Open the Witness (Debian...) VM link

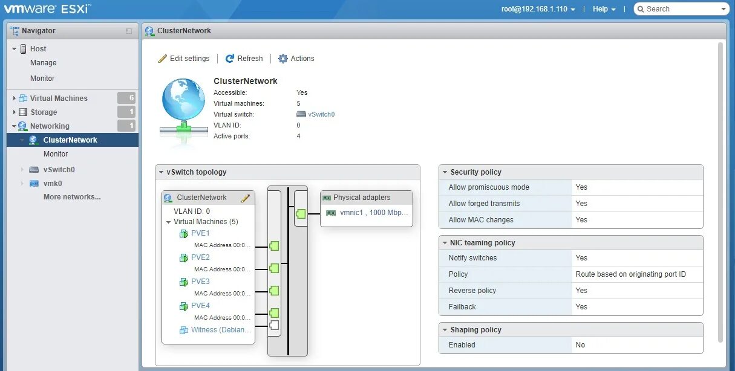(221, 330)
